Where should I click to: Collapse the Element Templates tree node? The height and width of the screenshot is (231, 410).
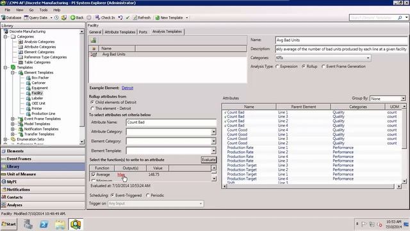tap(13, 73)
